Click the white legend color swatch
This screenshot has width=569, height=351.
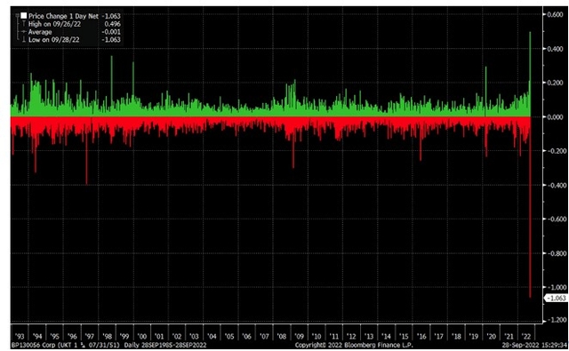click(x=24, y=16)
